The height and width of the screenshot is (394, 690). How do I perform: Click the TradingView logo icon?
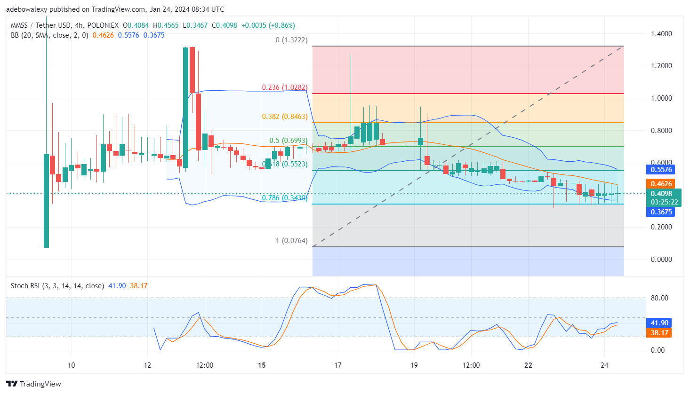pyautogui.click(x=12, y=384)
